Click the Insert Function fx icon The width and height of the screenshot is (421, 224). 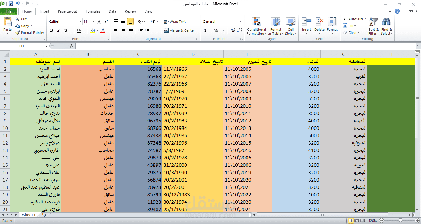(72, 46)
